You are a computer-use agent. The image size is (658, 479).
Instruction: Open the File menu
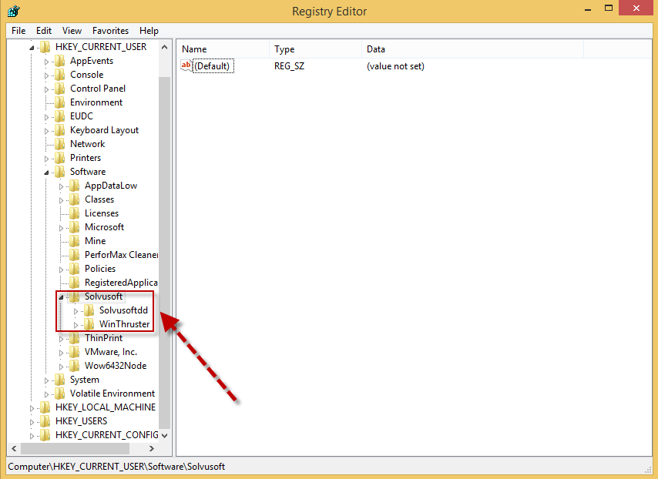(x=18, y=31)
